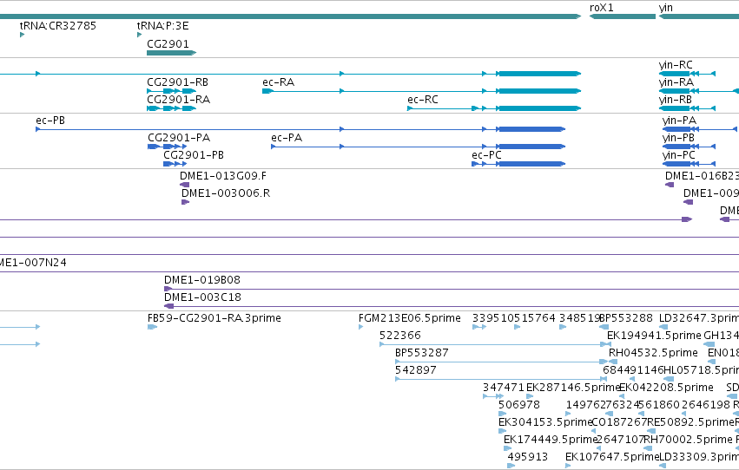Click the tRNA:CR32785 arrow marker
This screenshot has width=739, height=470.
(23, 35)
